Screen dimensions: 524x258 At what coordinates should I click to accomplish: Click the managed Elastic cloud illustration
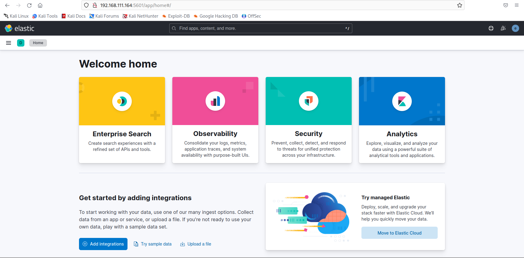311,217
